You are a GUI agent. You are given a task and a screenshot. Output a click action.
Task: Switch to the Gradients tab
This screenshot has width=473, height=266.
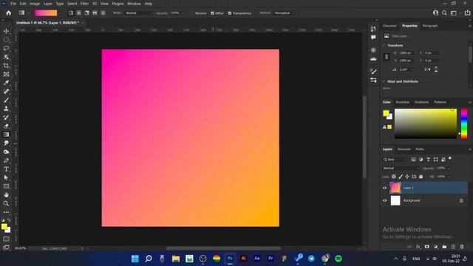coord(421,102)
